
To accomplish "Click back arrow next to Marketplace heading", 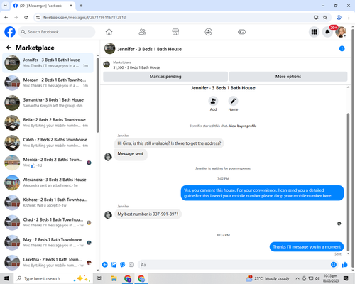I will click(x=9, y=48).
